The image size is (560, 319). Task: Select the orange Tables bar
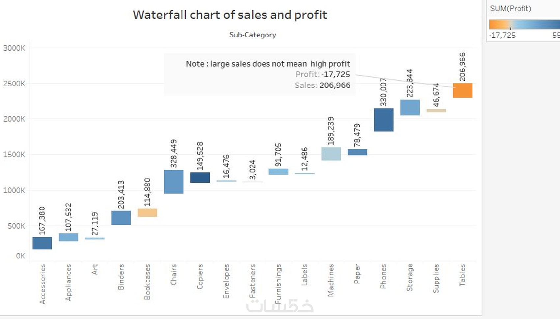pyautogui.click(x=462, y=90)
